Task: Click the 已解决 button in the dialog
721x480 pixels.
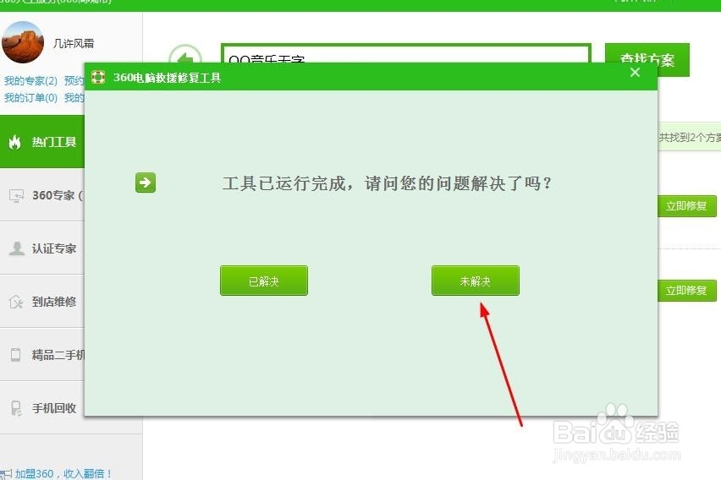Action: pos(264,281)
